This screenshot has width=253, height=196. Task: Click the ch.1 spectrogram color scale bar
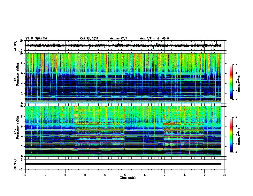pos(231,82)
